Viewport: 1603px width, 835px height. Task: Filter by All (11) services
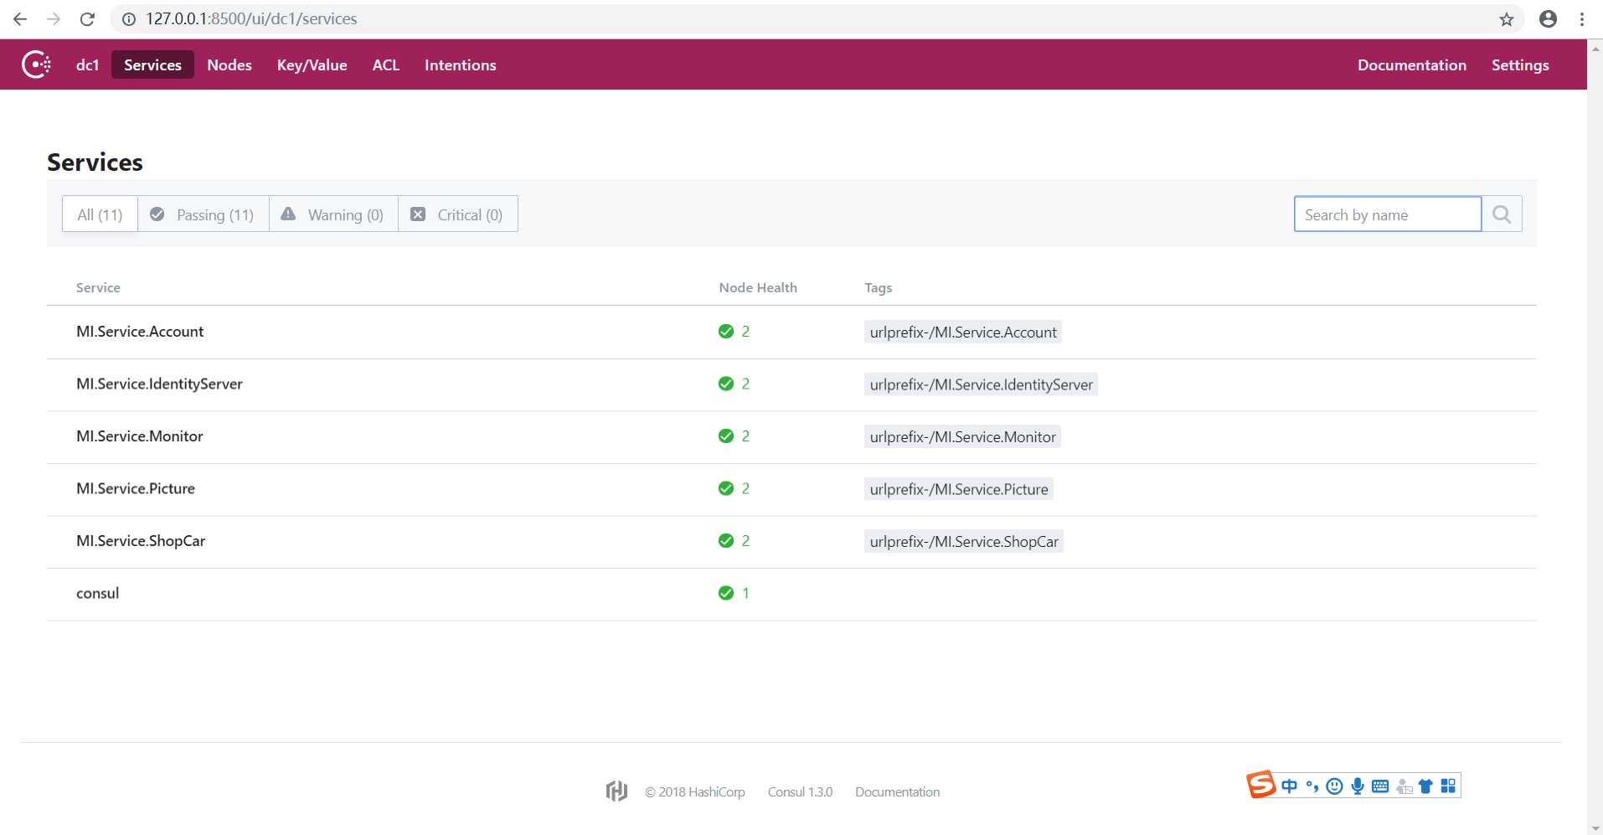pyautogui.click(x=100, y=214)
